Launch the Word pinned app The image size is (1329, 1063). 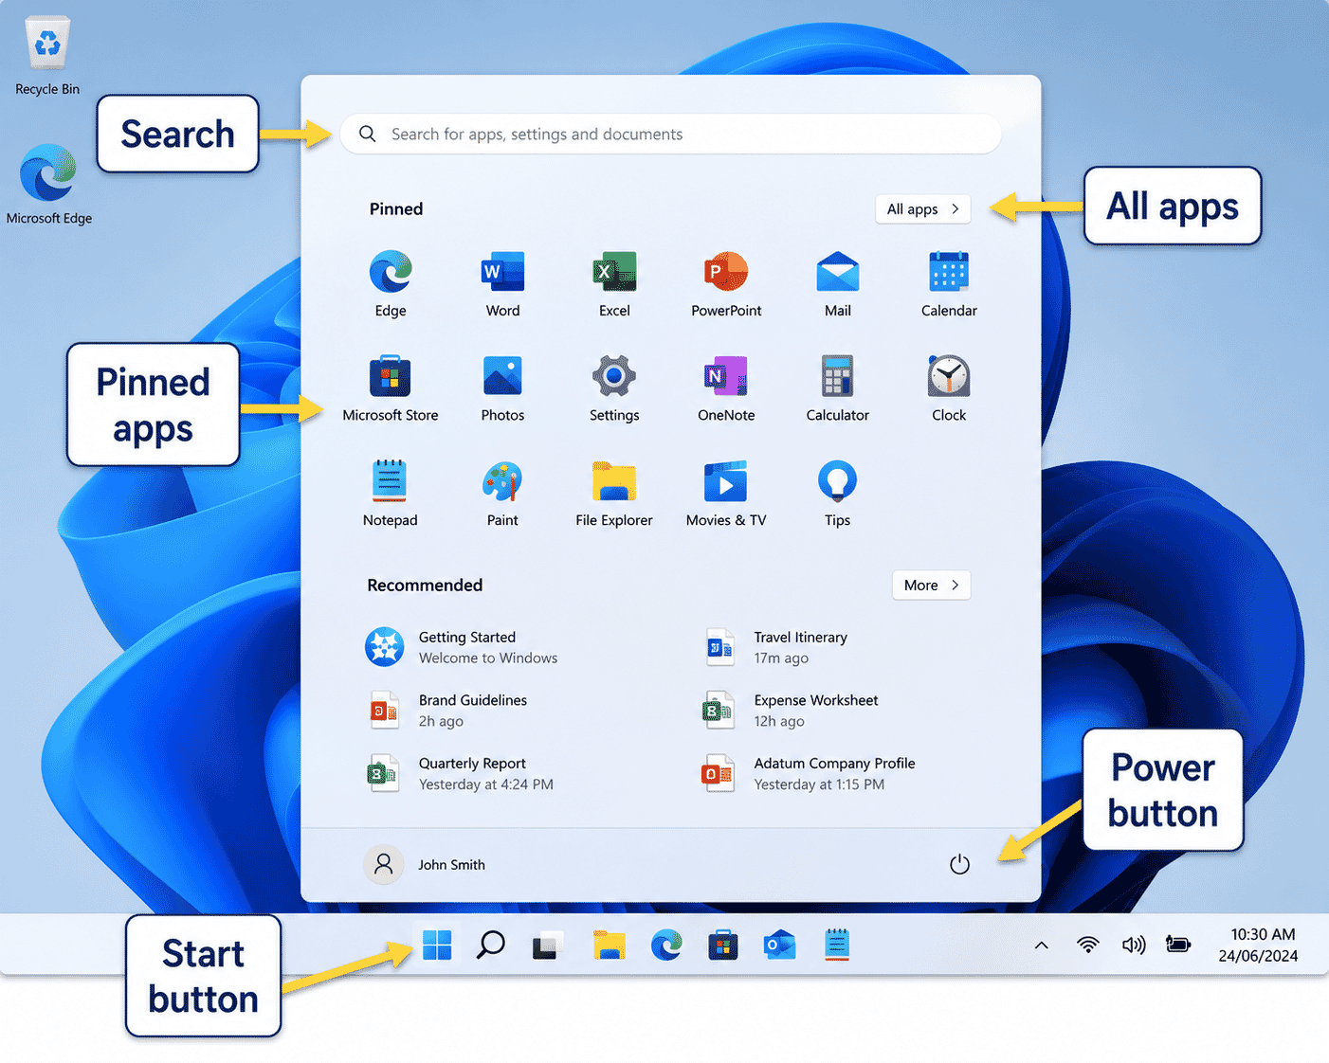pyautogui.click(x=502, y=283)
